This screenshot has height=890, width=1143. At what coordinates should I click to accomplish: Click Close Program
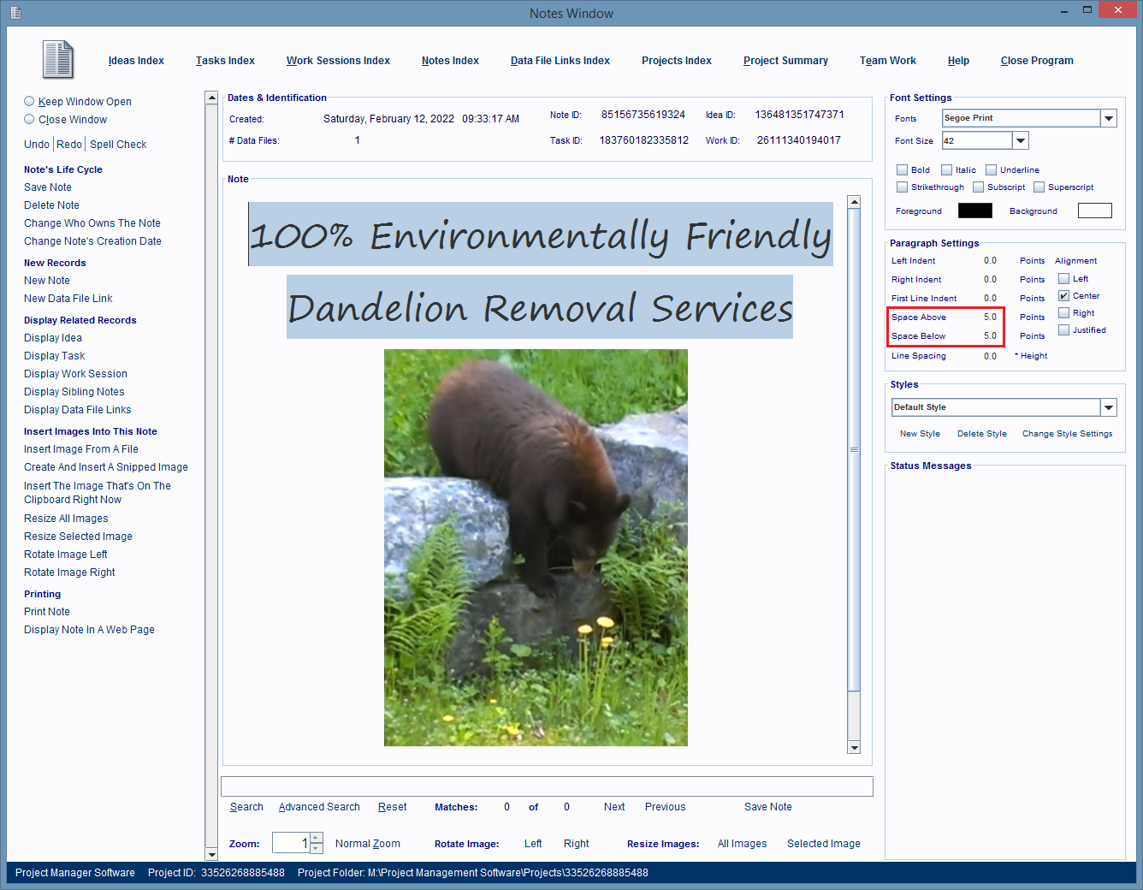point(1037,61)
